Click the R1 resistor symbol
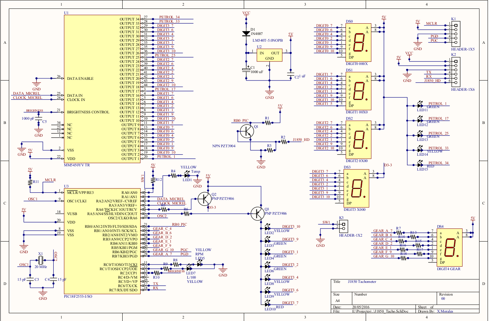This screenshot has width=489, height=321. (x=267, y=123)
